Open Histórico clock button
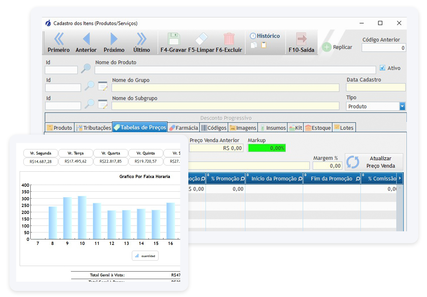 coord(265,36)
